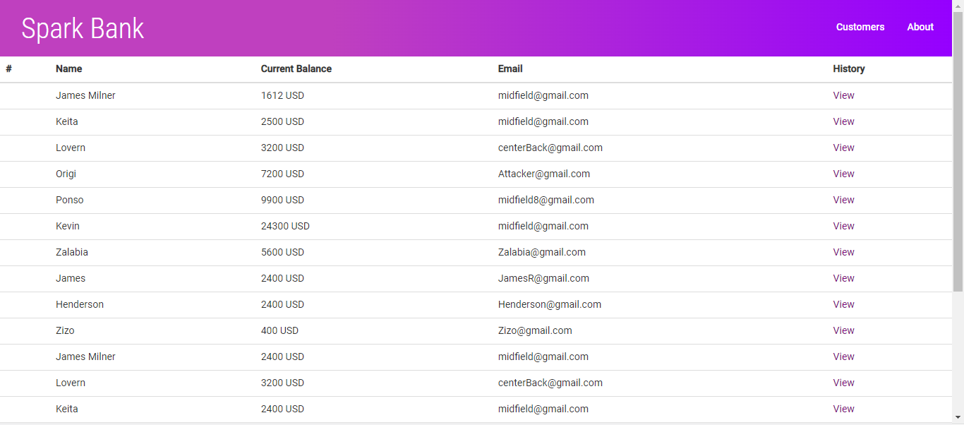Click the History column header

(848, 68)
